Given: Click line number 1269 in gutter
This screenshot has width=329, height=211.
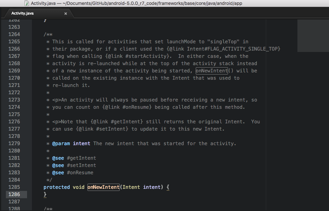Looking at the screenshot, I should (14, 71).
